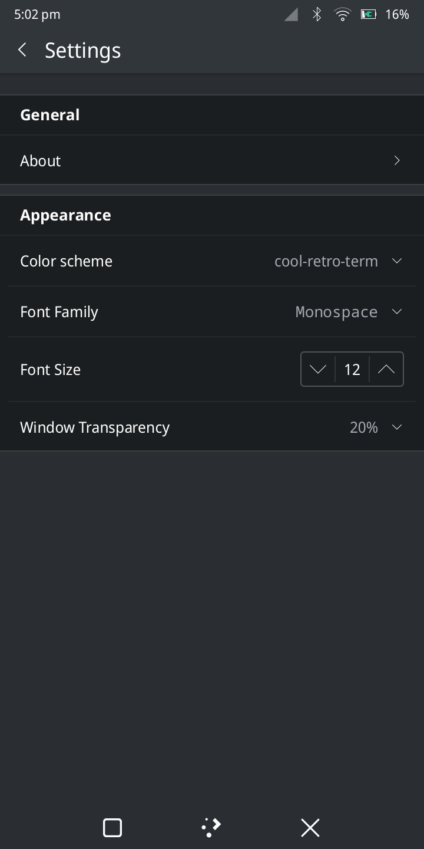Tap the square task switcher icon

(x=112, y=828)
